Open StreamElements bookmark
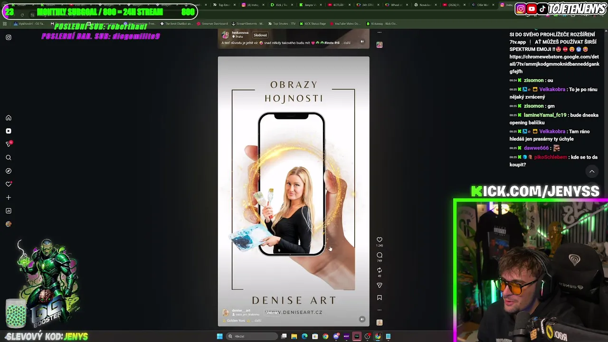Image resolution: width=608 pixels, height=342 pixels. pyautogui.click(x=247, y=24)
